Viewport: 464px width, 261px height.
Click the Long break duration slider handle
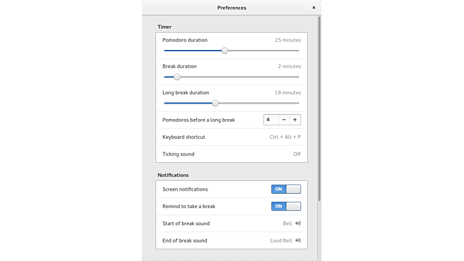pyautogui.click(x=215, y=103)
